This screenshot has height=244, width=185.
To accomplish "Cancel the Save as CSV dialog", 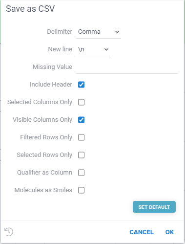I will pyautogui.click(x=142, y=232).
